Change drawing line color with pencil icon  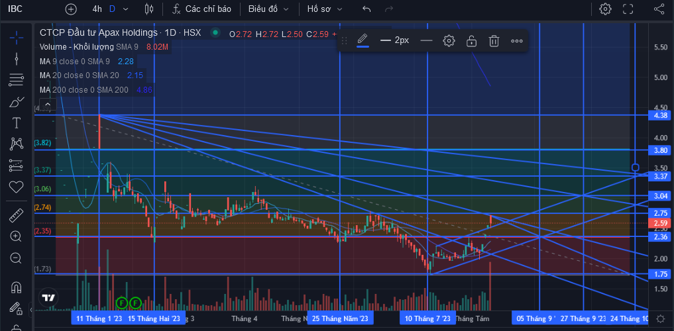pos(363,41)
